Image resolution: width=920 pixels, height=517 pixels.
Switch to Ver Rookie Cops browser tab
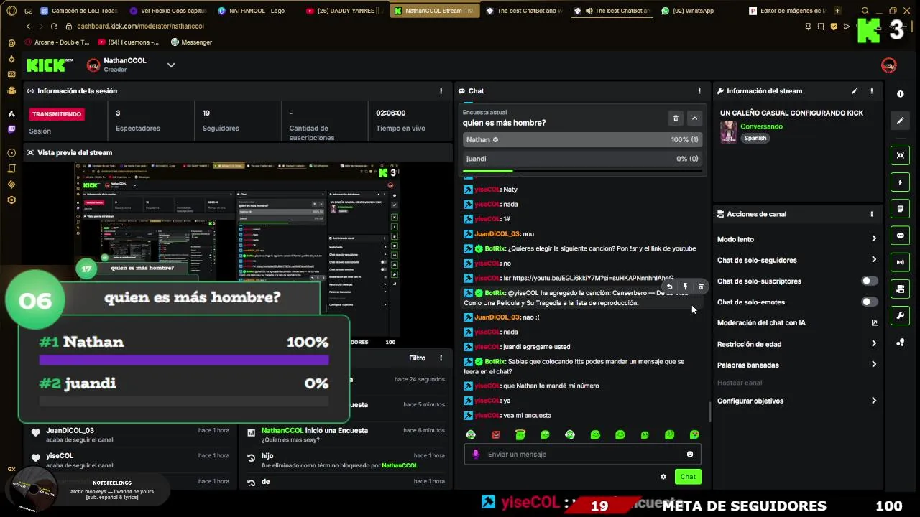click(167, 11)
